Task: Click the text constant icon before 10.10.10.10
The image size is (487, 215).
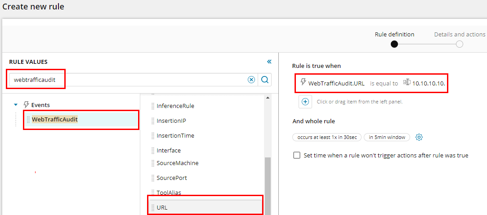Action: 407,82
